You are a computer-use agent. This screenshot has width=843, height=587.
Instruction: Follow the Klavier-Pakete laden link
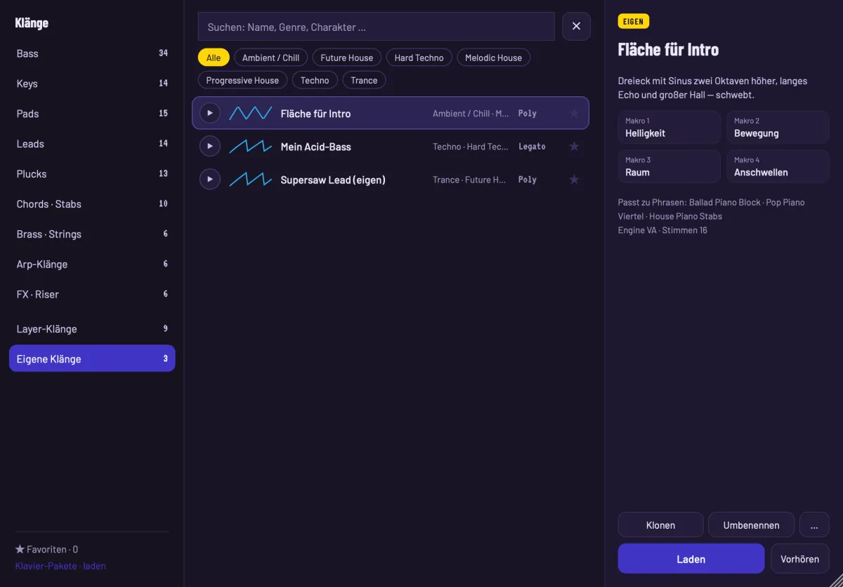(x=60, y=565)
